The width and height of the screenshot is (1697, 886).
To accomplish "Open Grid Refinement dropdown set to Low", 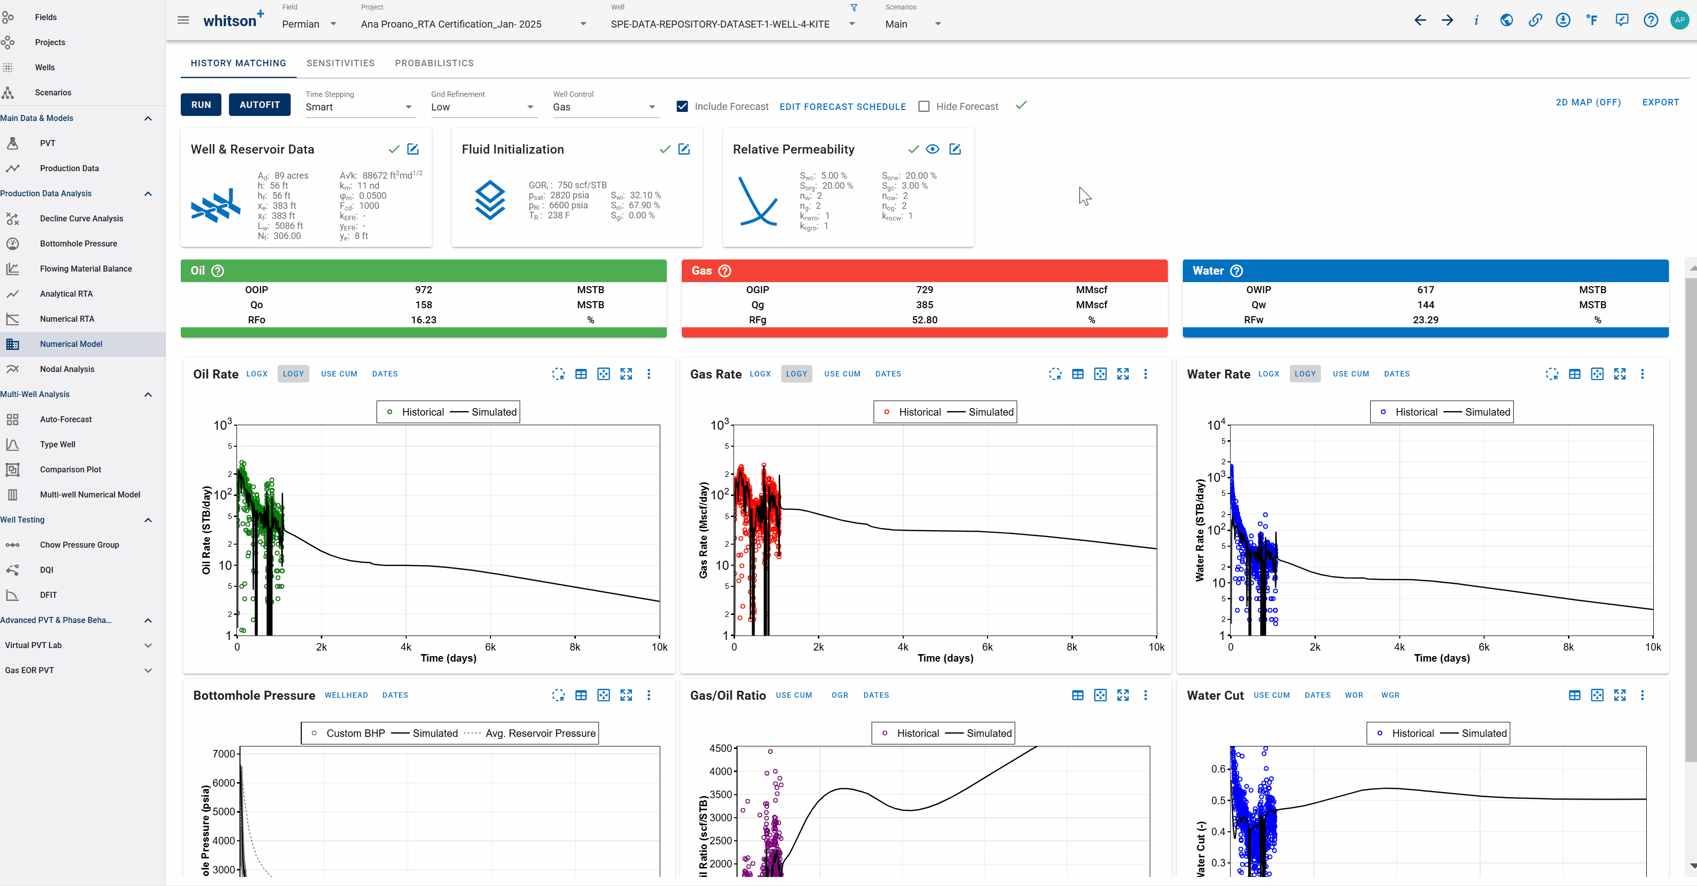I will tap(483, 107).
